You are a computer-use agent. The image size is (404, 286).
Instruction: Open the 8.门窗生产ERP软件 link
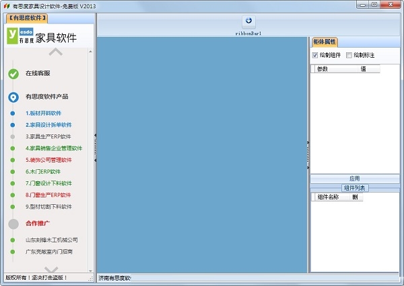coord(48,195)
